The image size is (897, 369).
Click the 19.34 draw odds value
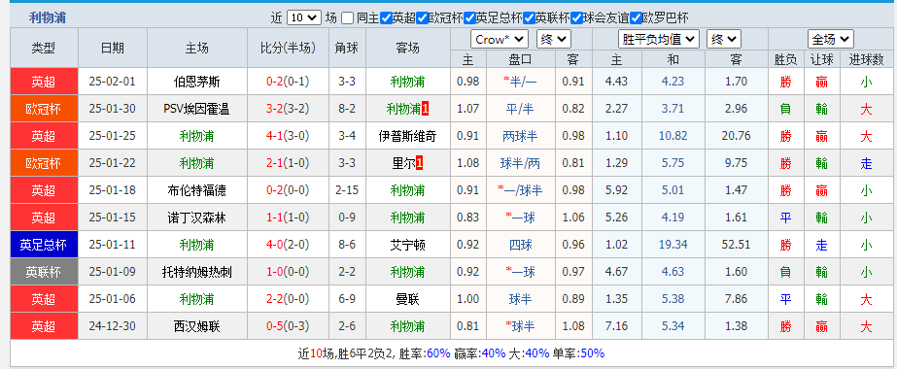[673, 246]
